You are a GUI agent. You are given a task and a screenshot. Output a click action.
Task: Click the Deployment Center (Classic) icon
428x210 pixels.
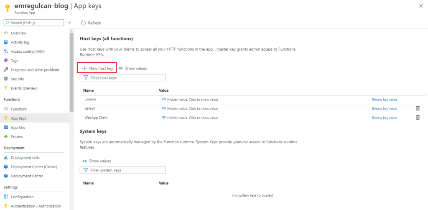tap(6, 166)
